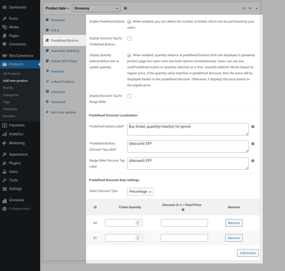285x271 pixels.
Task: Click Ticket Quantity stepper for row #0
Action: [x=138, y=223]
